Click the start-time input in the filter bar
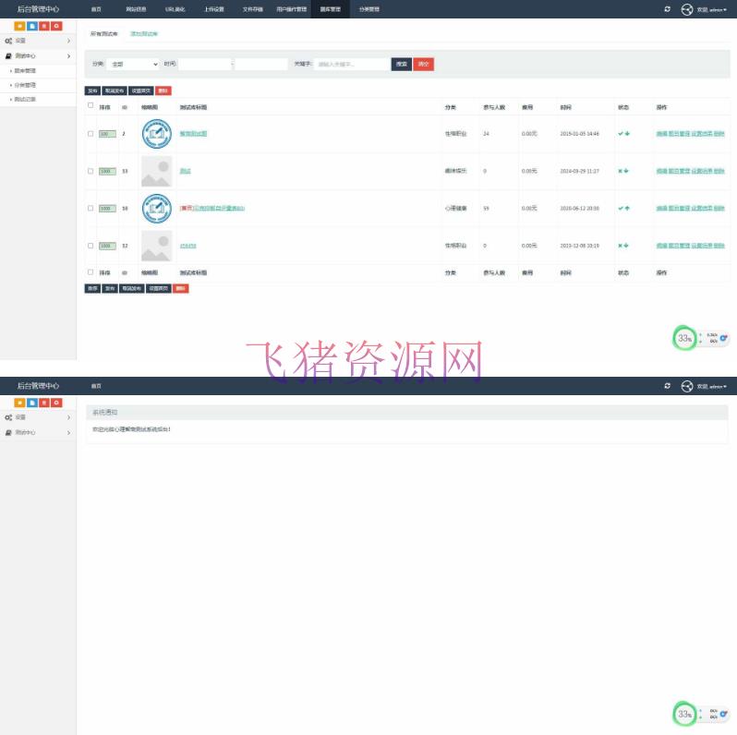 coord(205,65)
